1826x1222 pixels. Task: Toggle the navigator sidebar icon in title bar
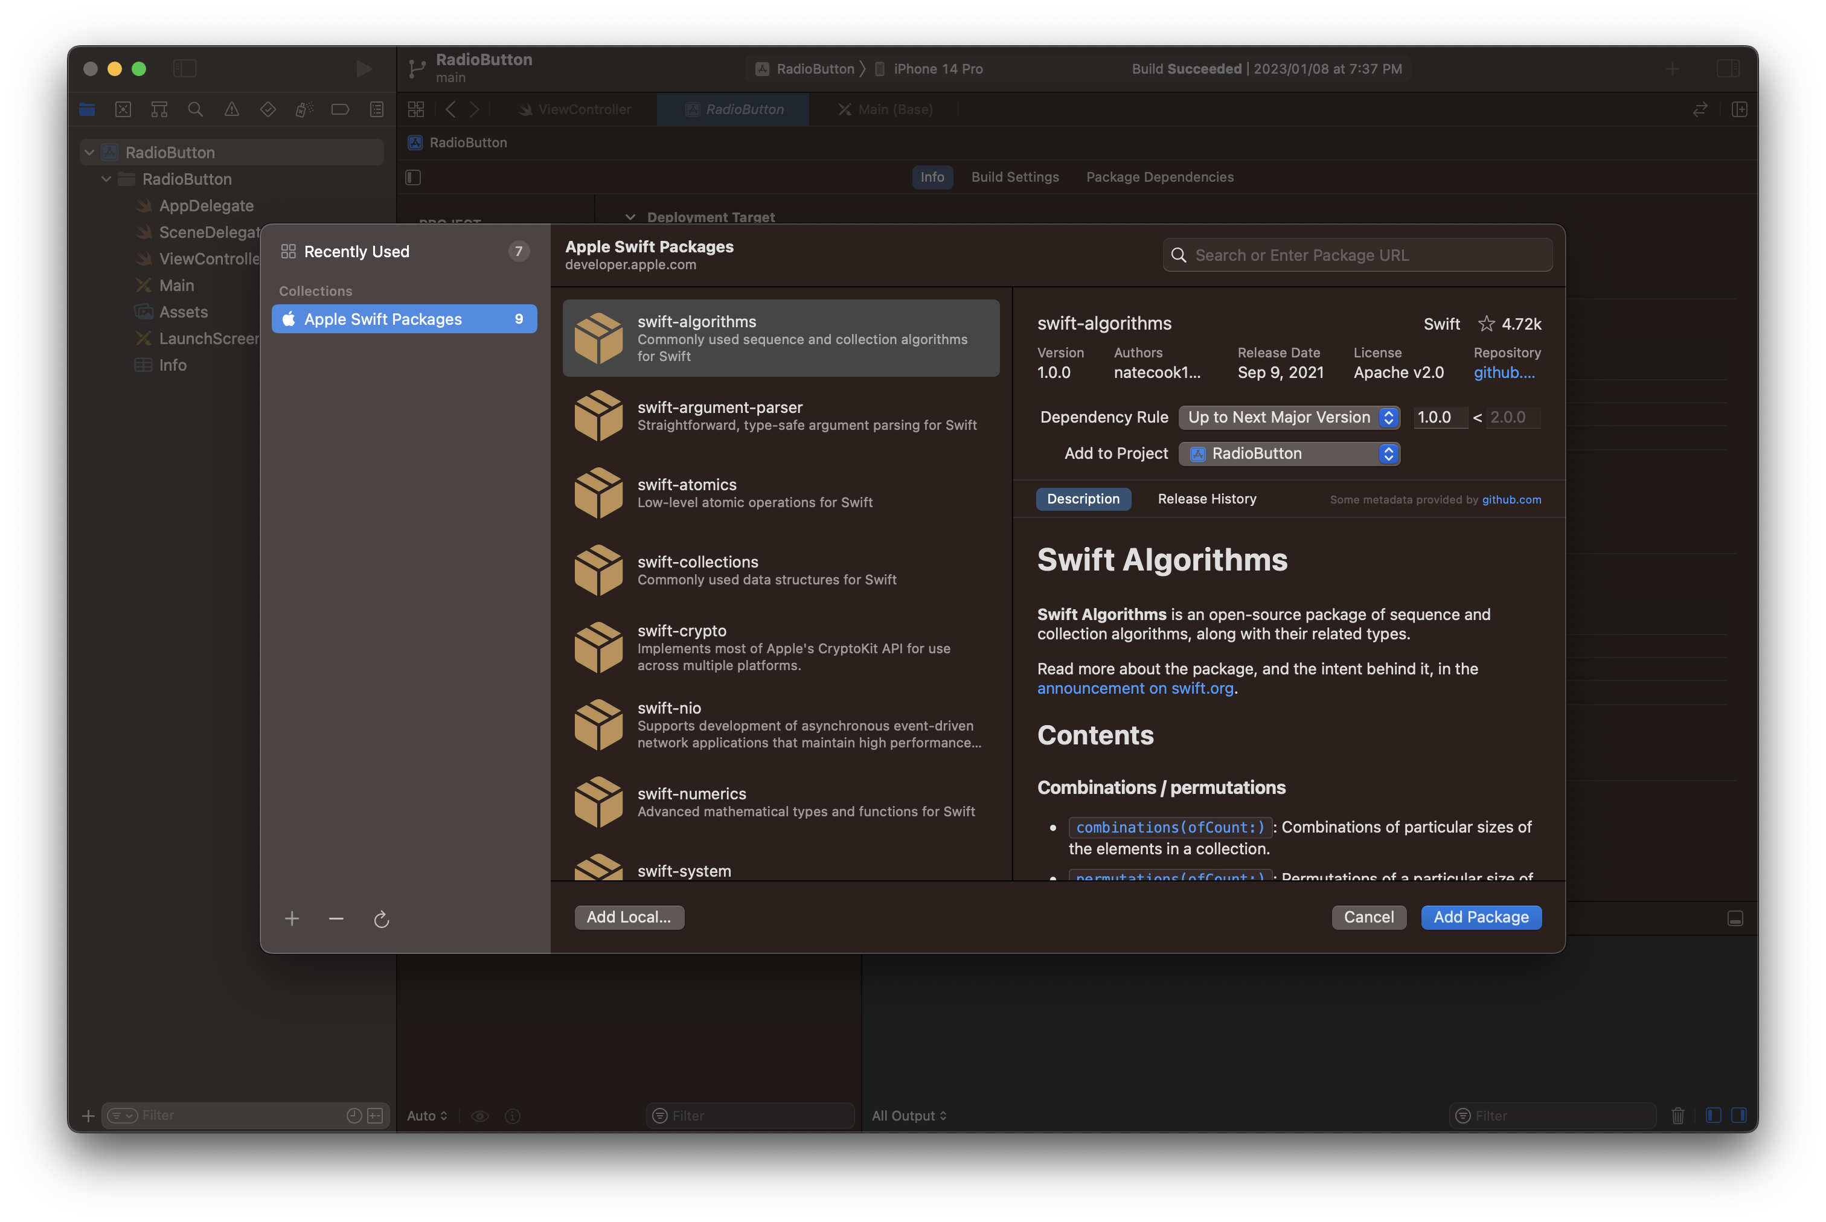point(185,69)
